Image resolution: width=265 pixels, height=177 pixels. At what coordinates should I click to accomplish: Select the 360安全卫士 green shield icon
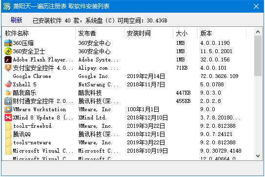pyautogui.click(x=8, y=51)
